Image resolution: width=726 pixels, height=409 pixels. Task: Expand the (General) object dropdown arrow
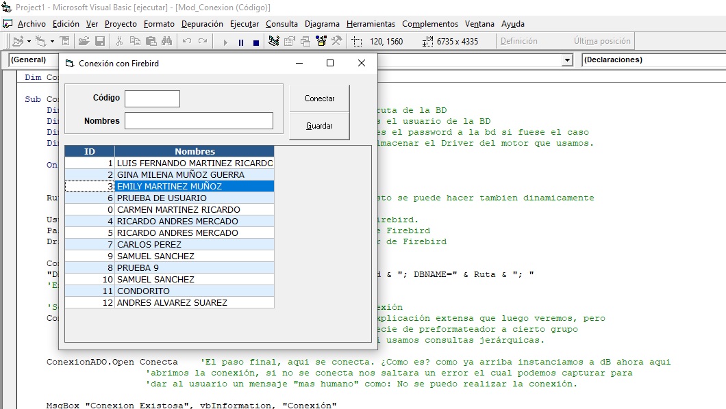567,60
